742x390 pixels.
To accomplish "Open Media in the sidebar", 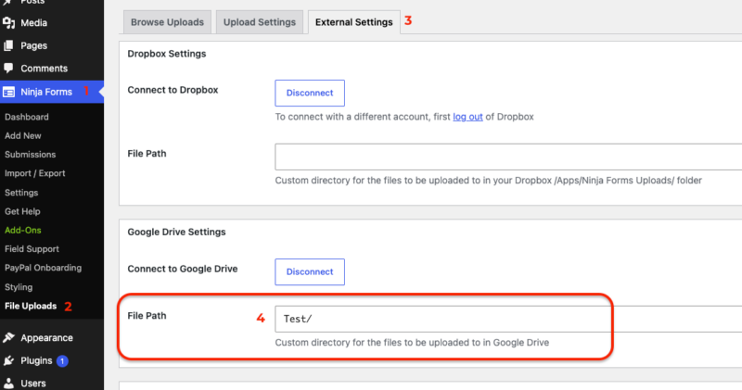I will click(x=33, y=22).
